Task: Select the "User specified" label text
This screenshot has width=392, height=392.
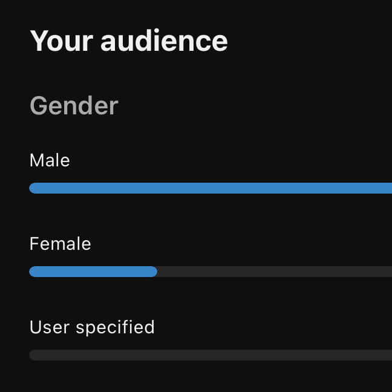Action: click(92, 327)
